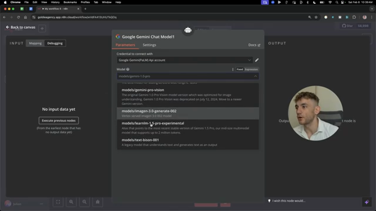Click Execute previous nodes button
The height and width of the screenshot is (211, 376).
(x=59, y=120)
